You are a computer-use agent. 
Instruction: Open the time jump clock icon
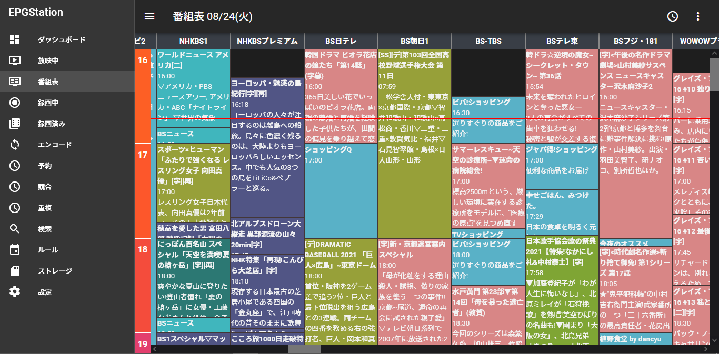pyautogui.click(x=673, y=16)
